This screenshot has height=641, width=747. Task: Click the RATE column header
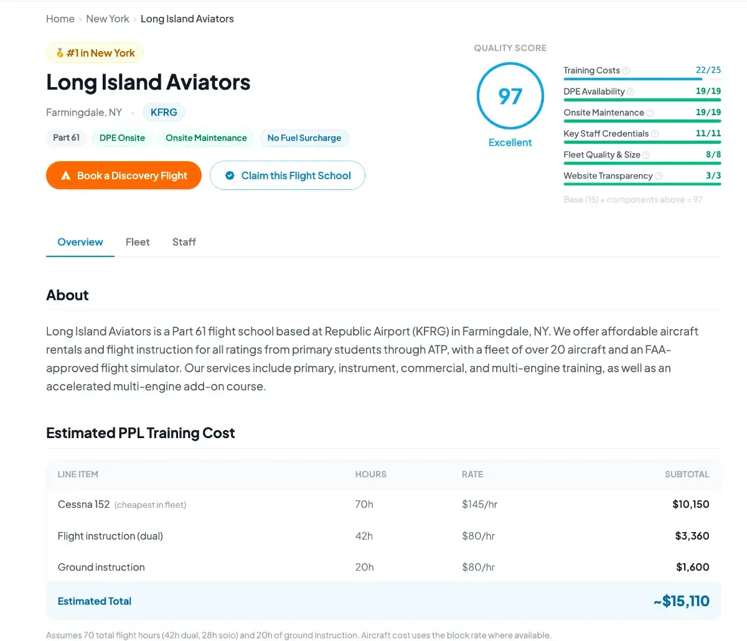(x=472, y=474)
